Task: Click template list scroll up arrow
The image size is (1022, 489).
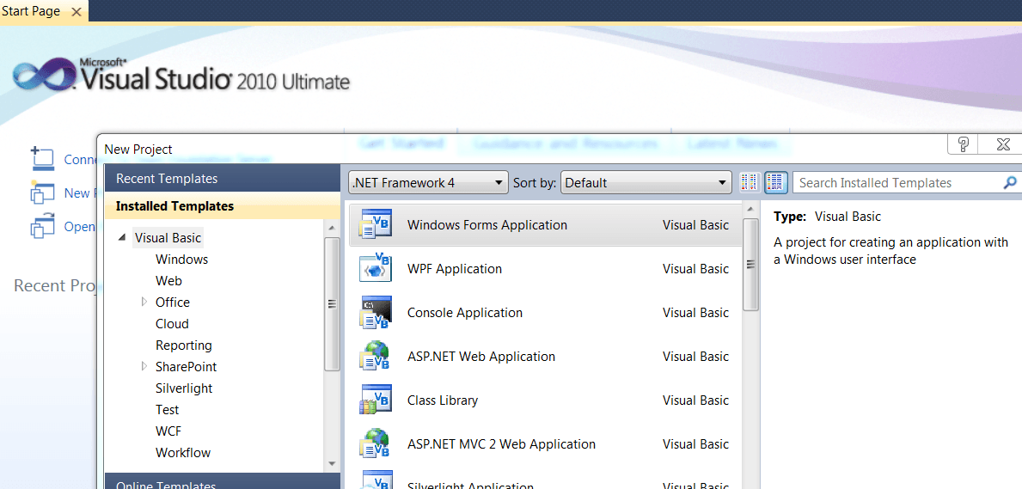Action: [750, 210]
